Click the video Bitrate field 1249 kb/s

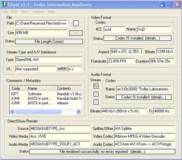pyautogui.click(x=165, y=52)
